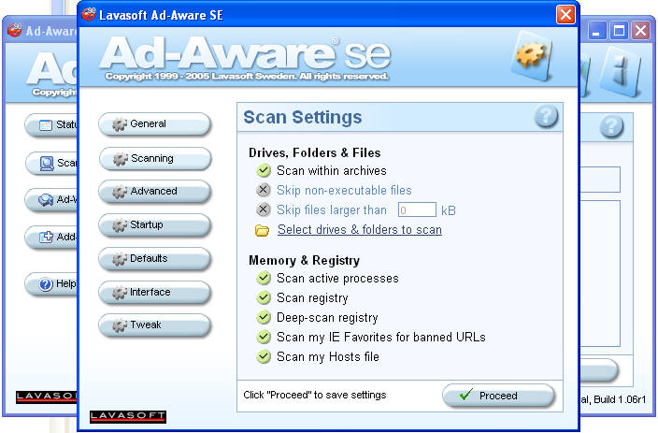
Task: Enable Skip files larger than option
Action: [x=264, y=209]
